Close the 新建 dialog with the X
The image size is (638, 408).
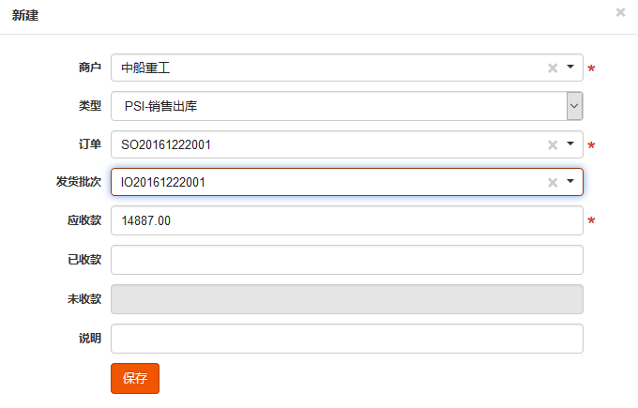pyautogui.click(x=620, y=12)
